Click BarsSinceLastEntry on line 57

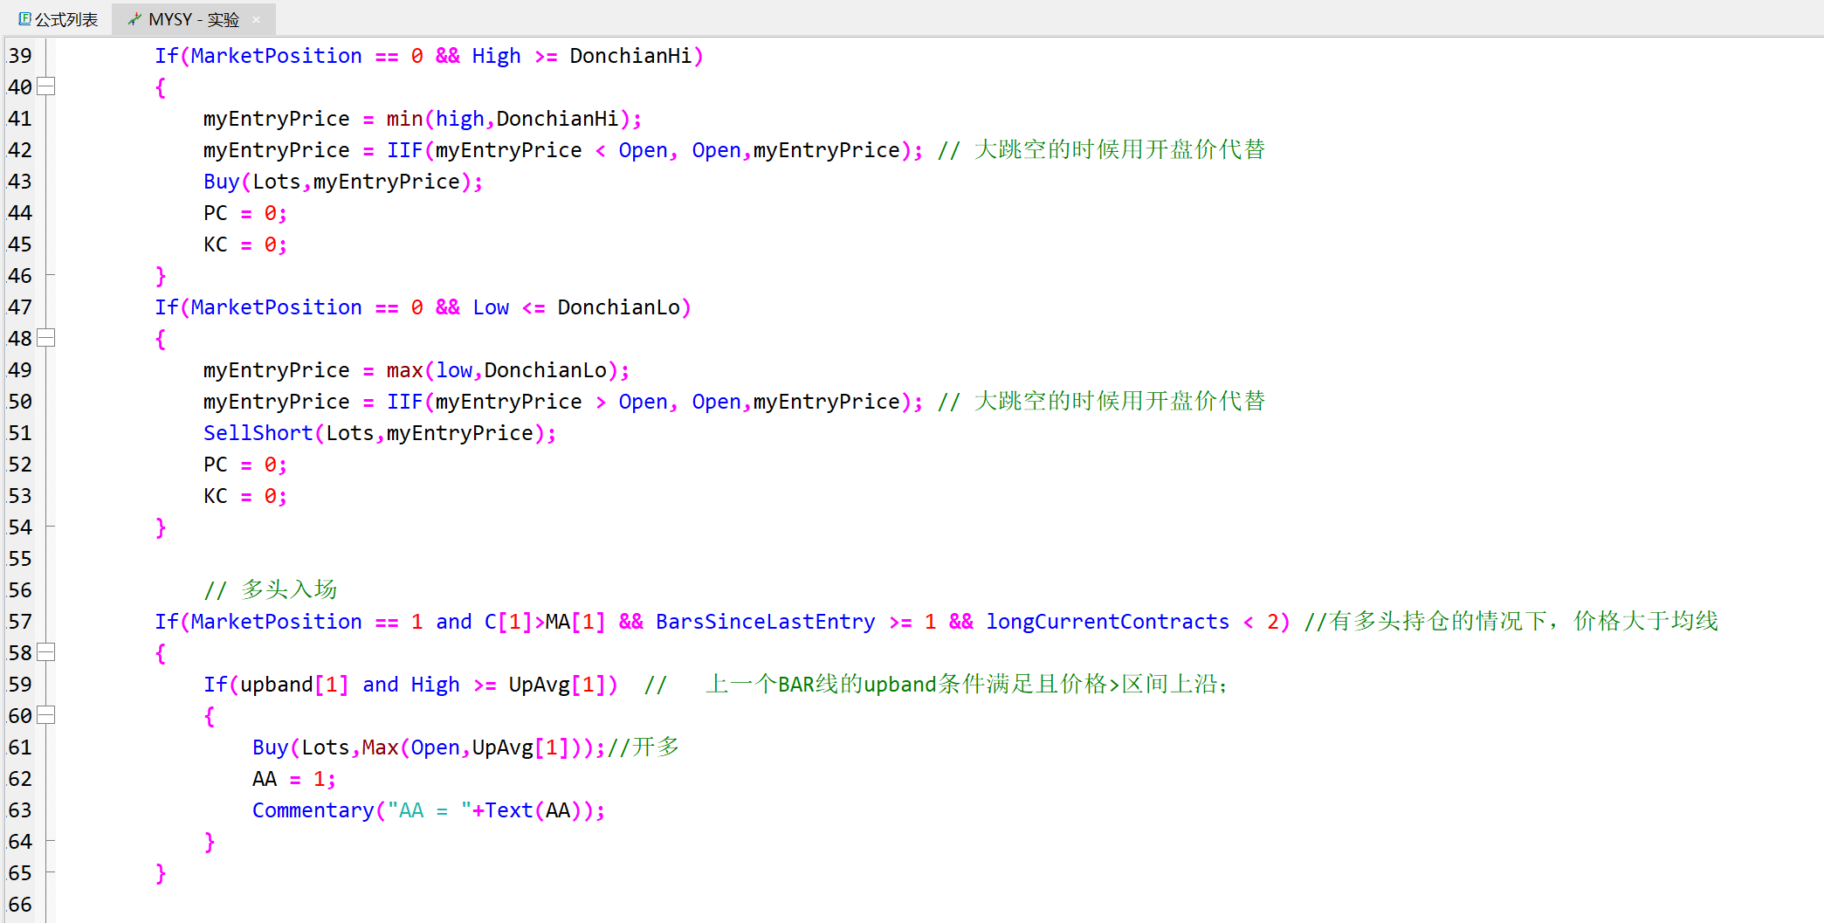point(765,622)
